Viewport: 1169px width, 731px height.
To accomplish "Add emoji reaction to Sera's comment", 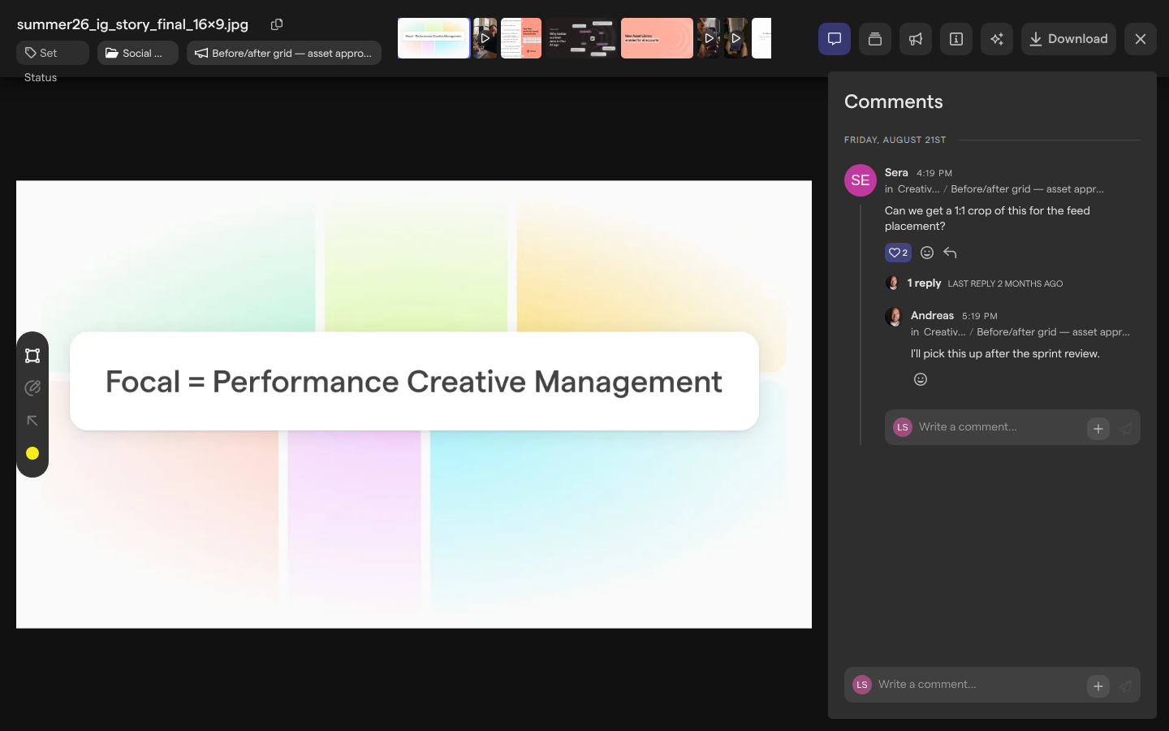I will [927, 253].
